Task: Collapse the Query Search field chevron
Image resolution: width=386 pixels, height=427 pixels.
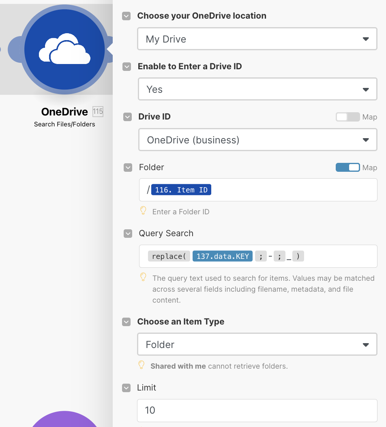Action: [x=128, y=233]
